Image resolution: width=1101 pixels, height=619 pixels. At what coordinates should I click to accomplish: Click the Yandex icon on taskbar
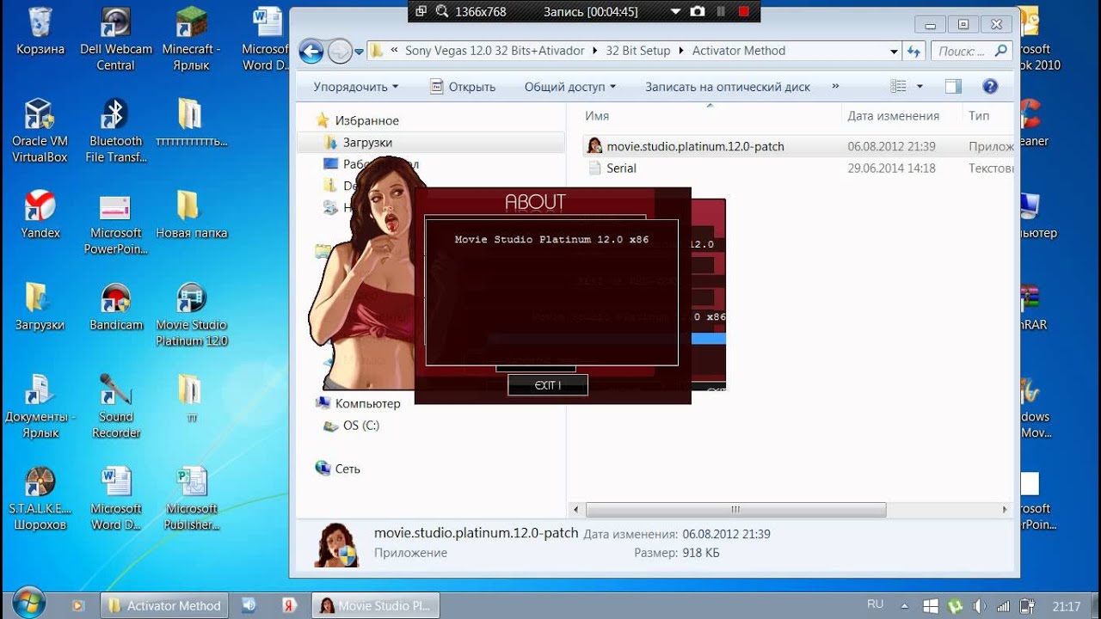point(289,605)
